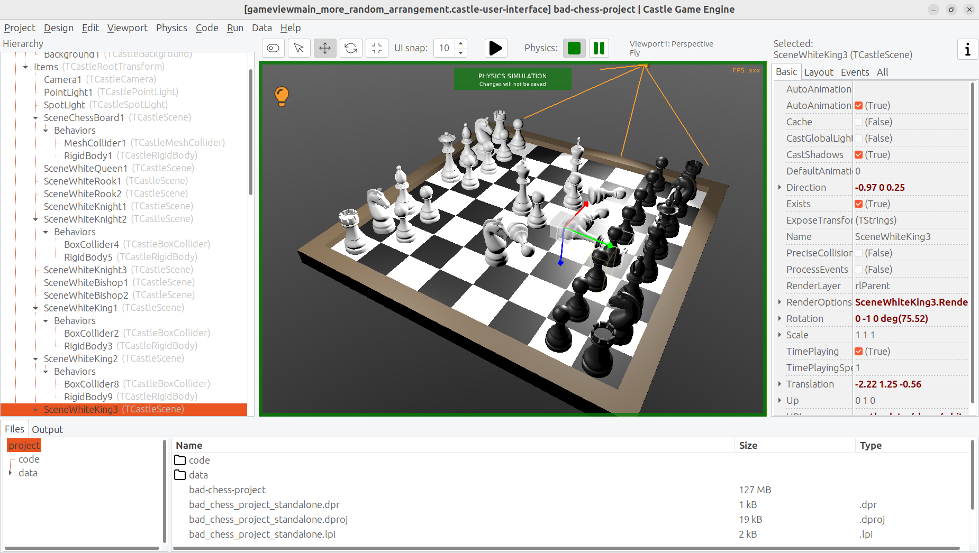Toggle the PreciseCollisions checkbox
The width and height of the screenshot is (979, 553).
[x=859, y=253]
